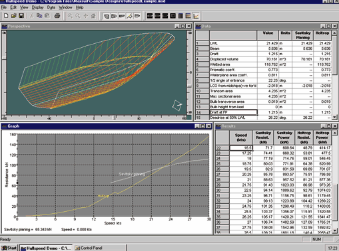This screenshot has width=339, height=251.
Task: Click the Print toolbar icon
Action: coord(57,16)
